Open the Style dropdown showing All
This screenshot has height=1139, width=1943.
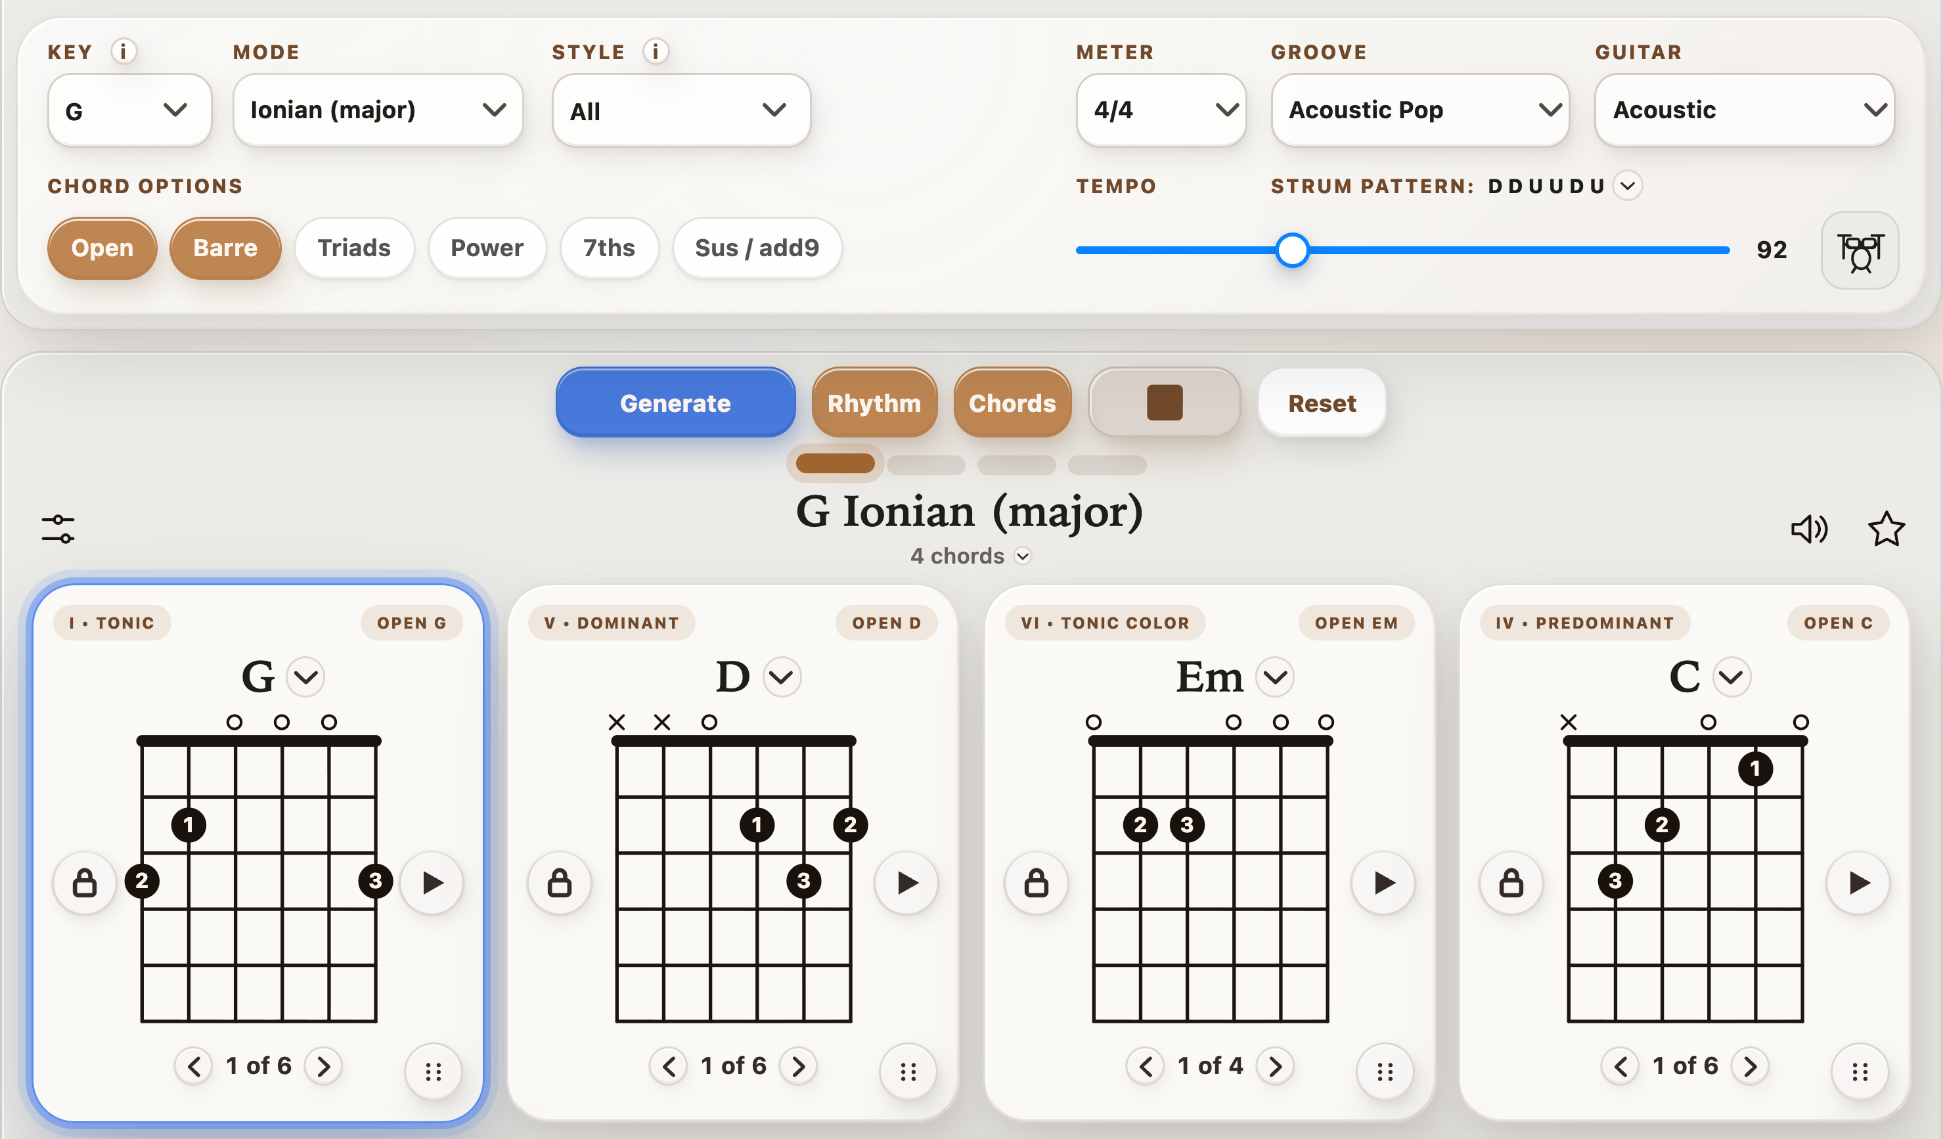tap(681, 110)
